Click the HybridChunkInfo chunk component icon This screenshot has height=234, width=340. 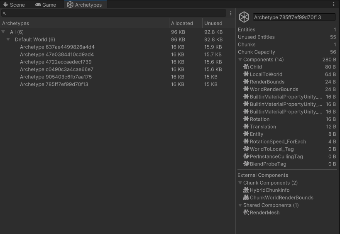pyautogui.click(x=246, y=190)
